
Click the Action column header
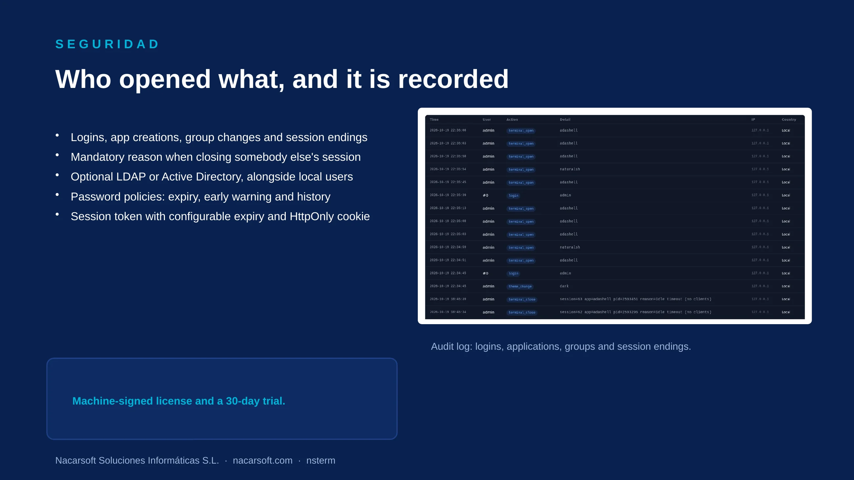[512, 119]
